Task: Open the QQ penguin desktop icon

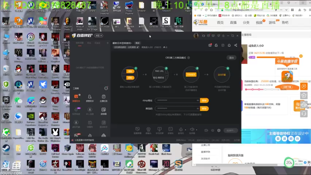Action: click(18, 70)
